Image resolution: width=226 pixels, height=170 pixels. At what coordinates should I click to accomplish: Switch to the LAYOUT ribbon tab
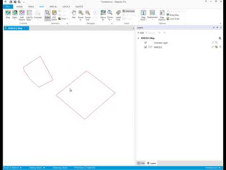(x=66, y=7)
